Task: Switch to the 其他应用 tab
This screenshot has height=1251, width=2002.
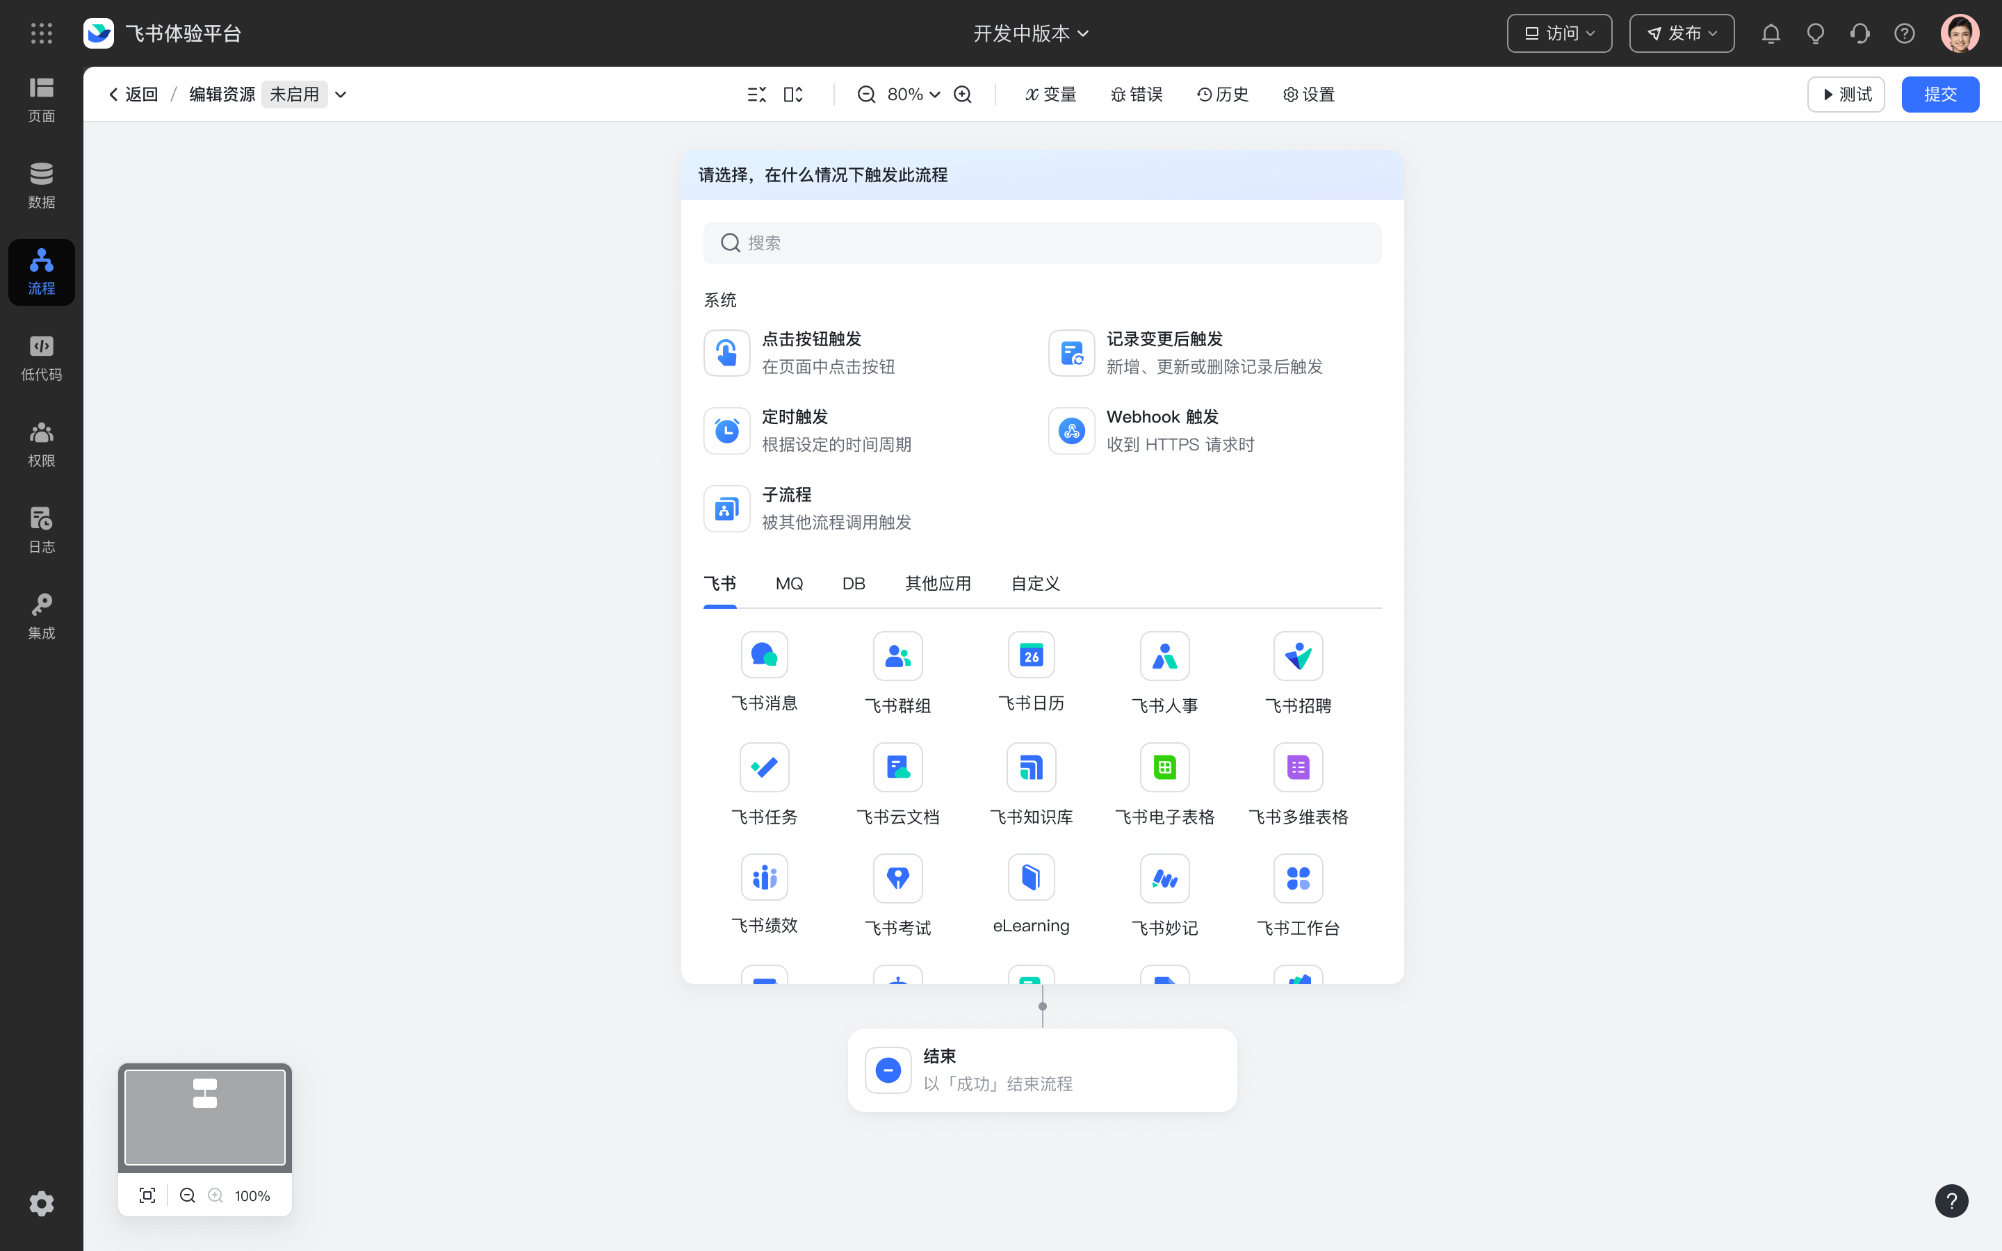Action: pyautogui.click(x=938, y=584)
